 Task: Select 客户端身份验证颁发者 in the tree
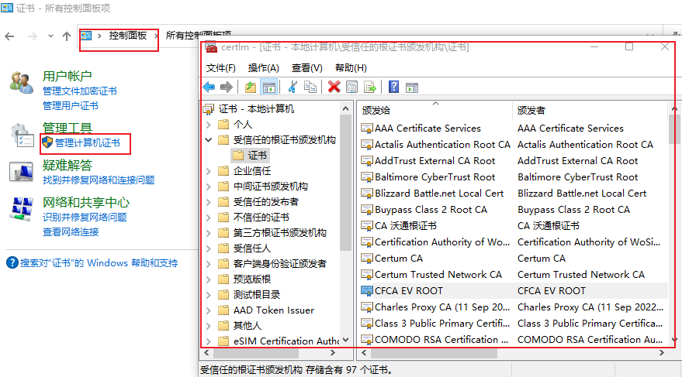coord(279,264)
